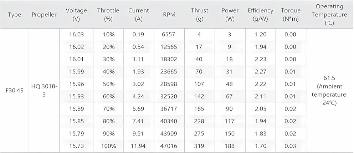Click the 28598 RPM cell
Screen dimensions: 354x153
[169, 84]
